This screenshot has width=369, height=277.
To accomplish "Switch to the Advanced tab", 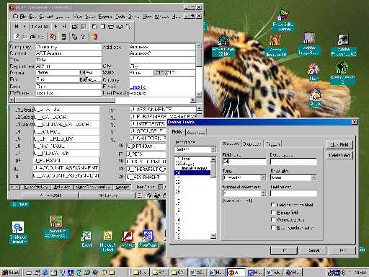I will (x=196, y=132).
